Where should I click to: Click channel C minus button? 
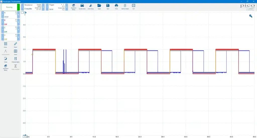coord(3,30)
